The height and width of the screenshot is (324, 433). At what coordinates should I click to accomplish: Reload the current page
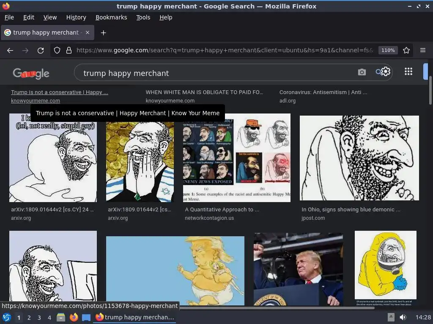(41, 51)
